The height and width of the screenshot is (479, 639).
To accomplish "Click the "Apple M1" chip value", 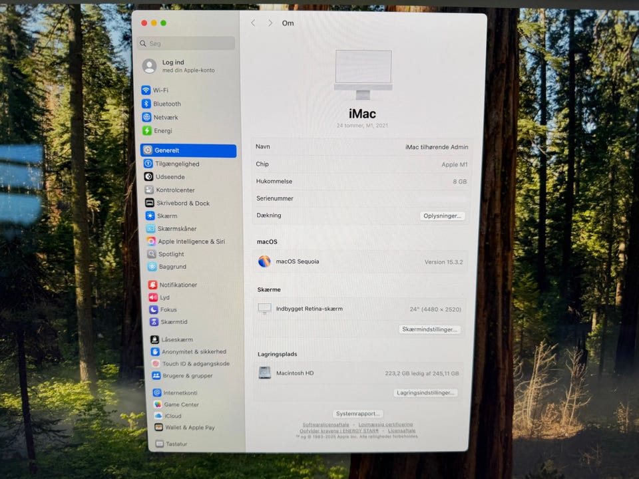I will coord(455,164).
